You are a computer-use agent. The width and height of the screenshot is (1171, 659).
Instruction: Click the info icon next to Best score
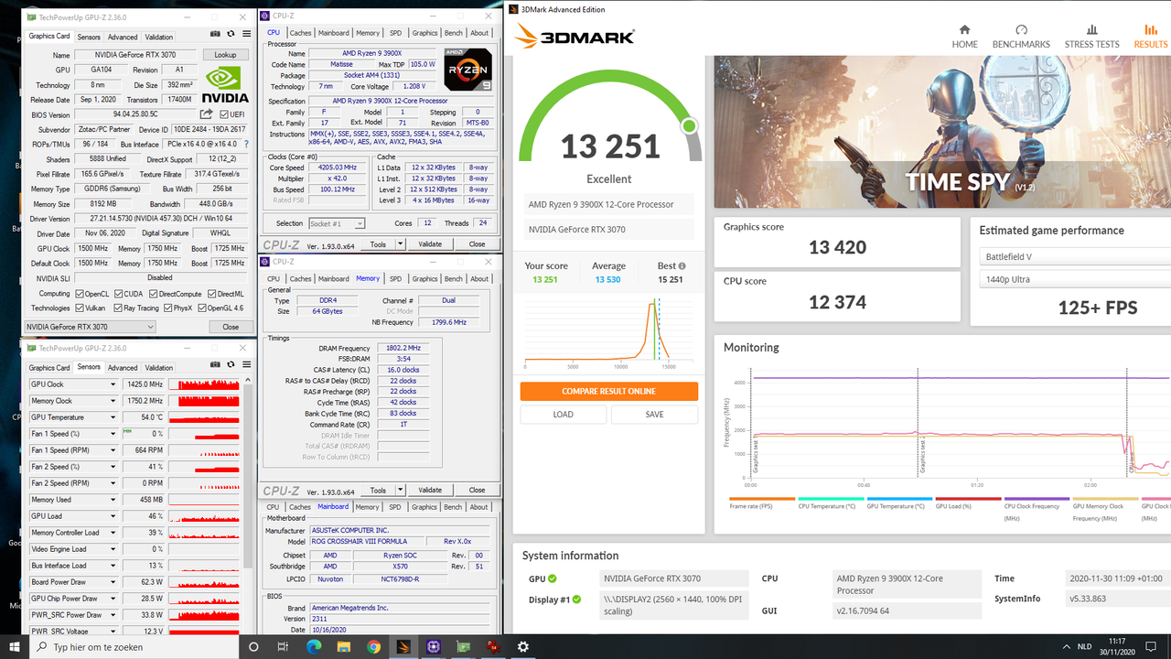[682, 266]
